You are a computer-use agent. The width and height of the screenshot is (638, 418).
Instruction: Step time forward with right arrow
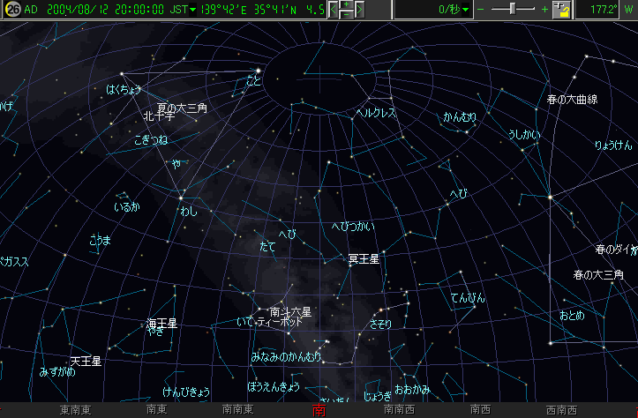click(x=359, y=10)
